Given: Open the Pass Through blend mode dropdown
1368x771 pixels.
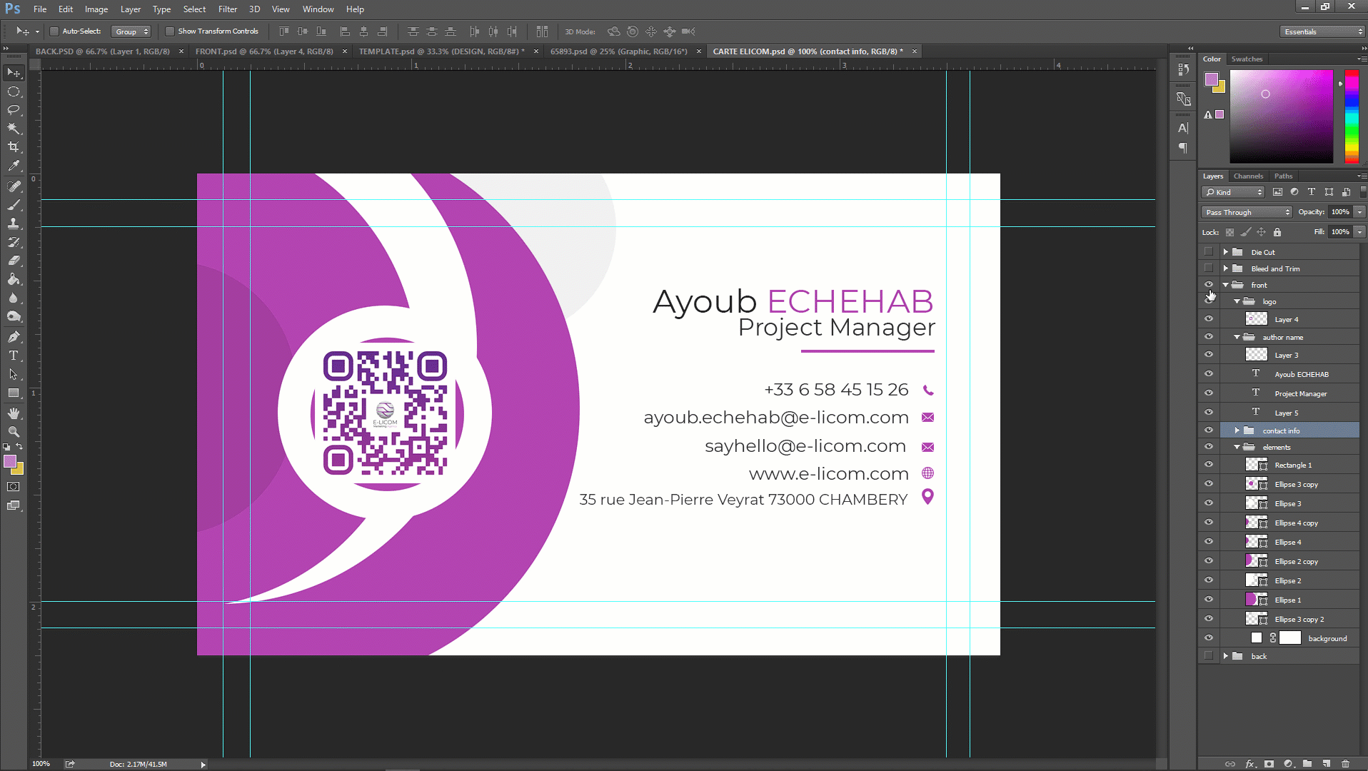Looking at the screenshot, I should (x=1247, y=212).
